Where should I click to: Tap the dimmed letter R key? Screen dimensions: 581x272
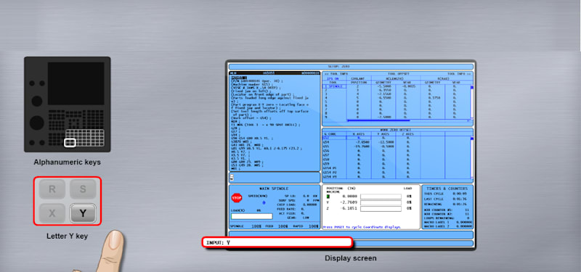pyautogui.click(x=52, y=189)
